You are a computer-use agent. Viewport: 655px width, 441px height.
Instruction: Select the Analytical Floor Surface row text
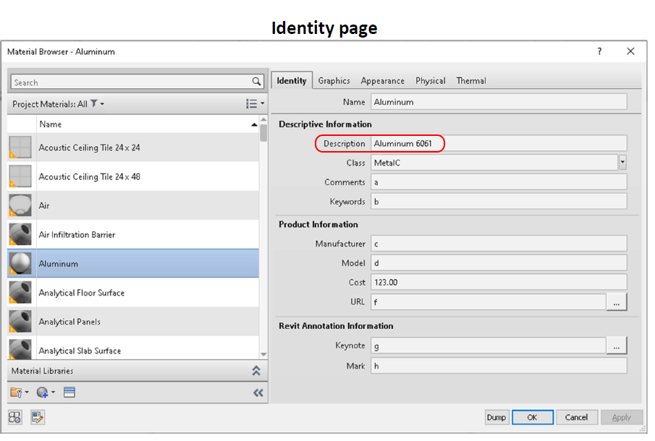pyautogui.click(x=82, y=293)
